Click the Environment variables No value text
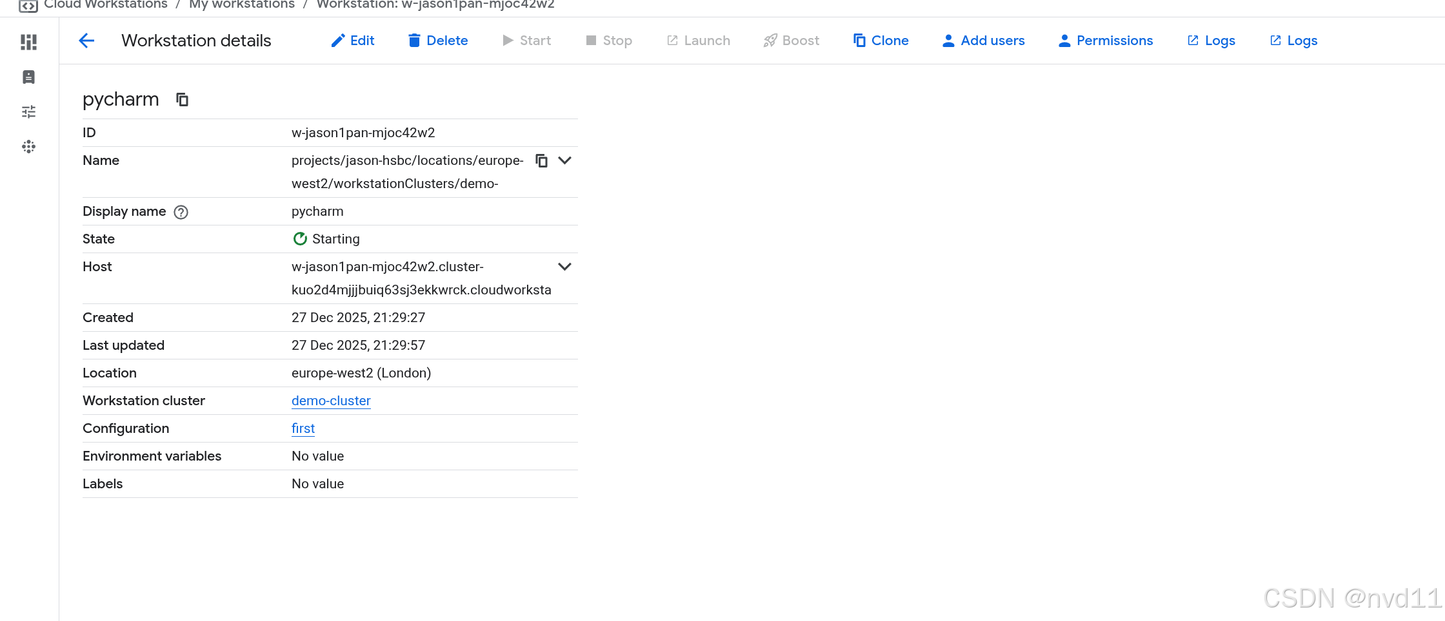Screen dimensions: 1445x621 tap(317, 456)
